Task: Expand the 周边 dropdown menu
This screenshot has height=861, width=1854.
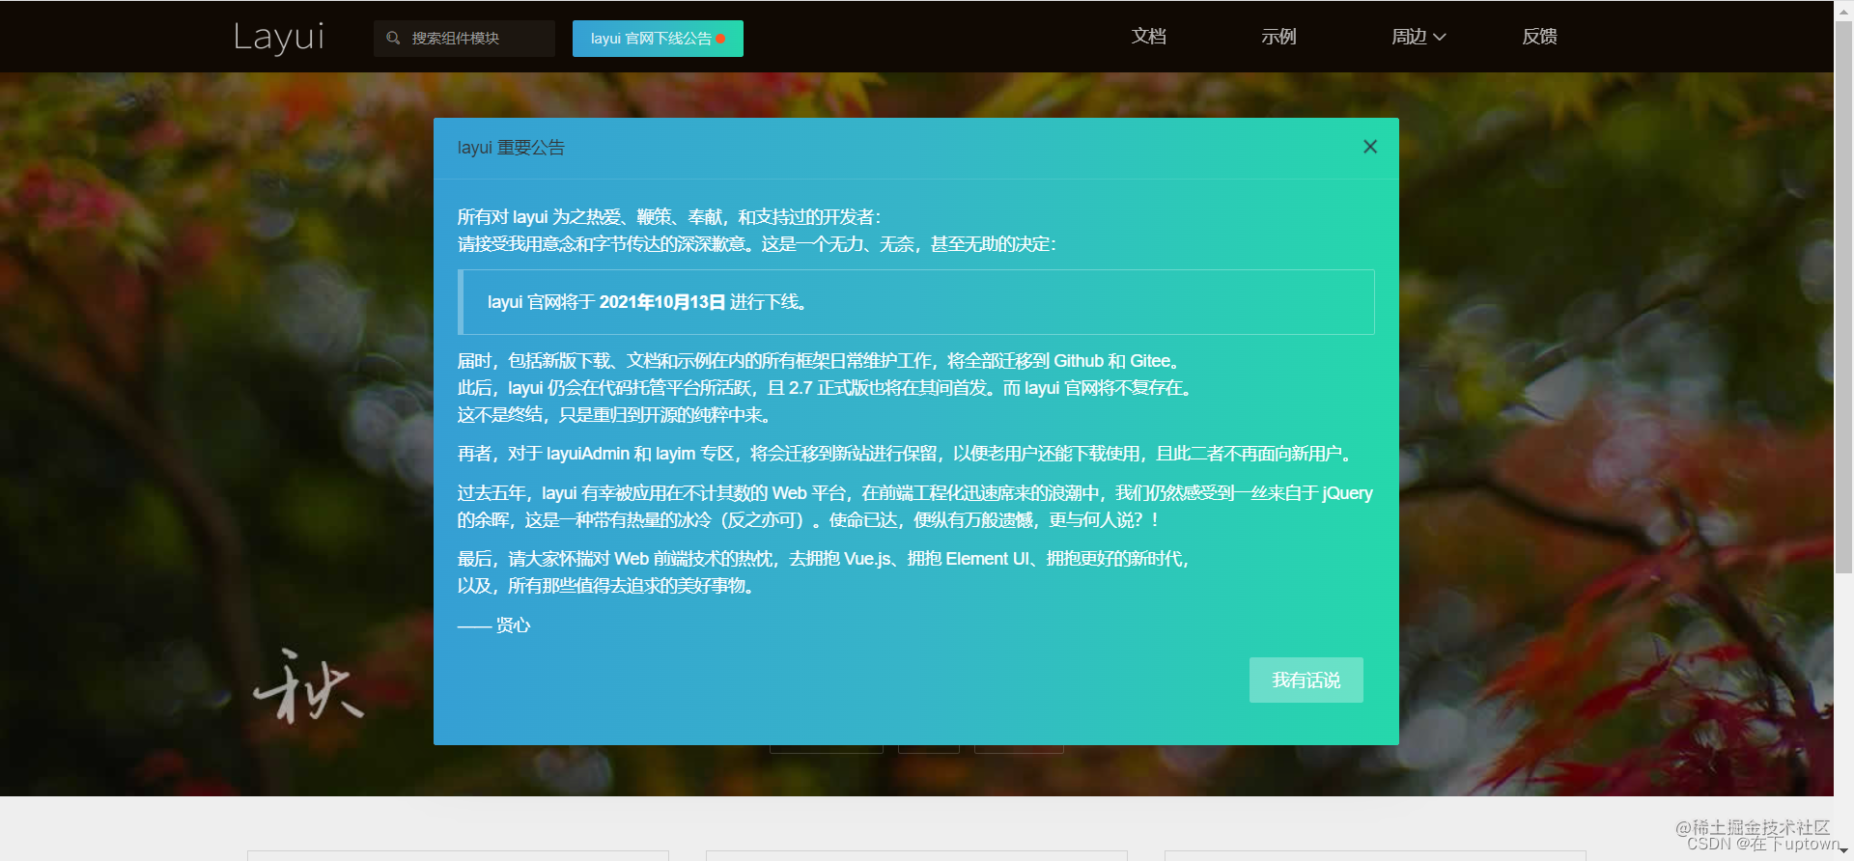Action: tap(1419, 37)
